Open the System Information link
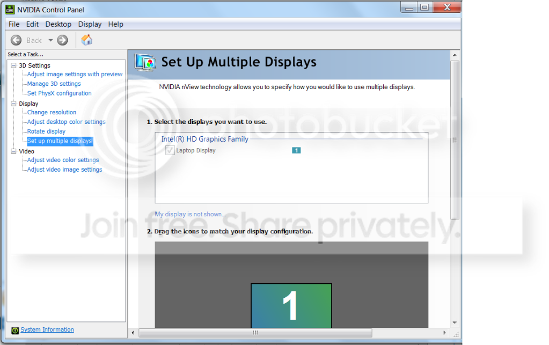Image resolution: width=549 pixels, height=345 pixels. click(47, 329)
